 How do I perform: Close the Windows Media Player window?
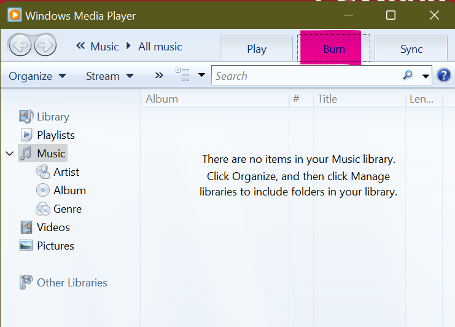coord(434,15)
